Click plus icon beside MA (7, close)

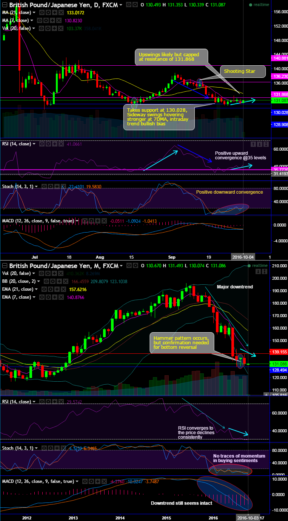pyautogui.click(x=52, y=20)
